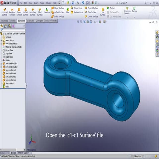159x159 pixels.
Task: Open the Tools menu
Action: pos(42,3)
